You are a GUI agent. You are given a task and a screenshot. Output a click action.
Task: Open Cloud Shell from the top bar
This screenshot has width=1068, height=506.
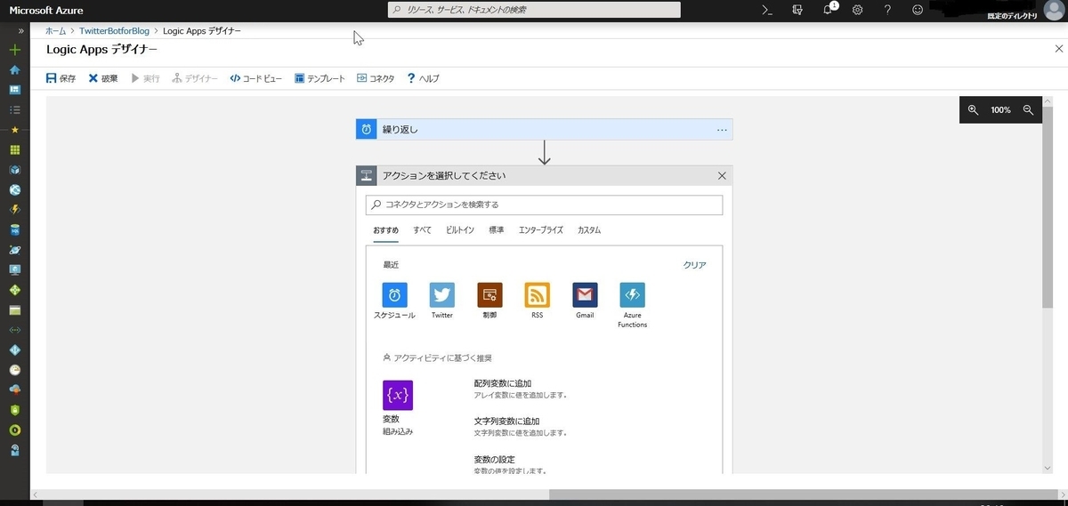point(767,10)
